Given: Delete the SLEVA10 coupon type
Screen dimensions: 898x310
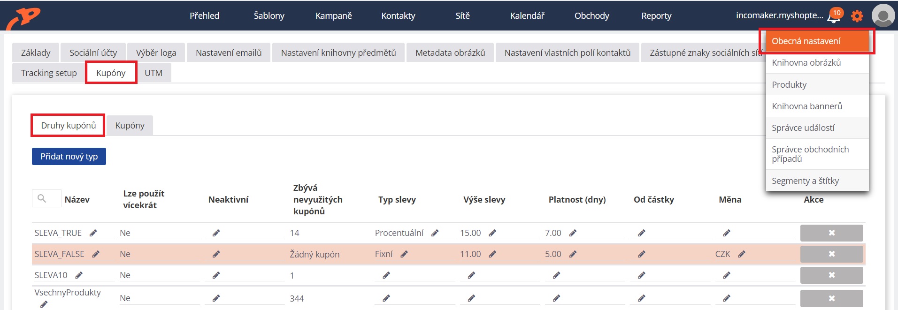Looking at the screenshot, I should (x=831, y=275).
